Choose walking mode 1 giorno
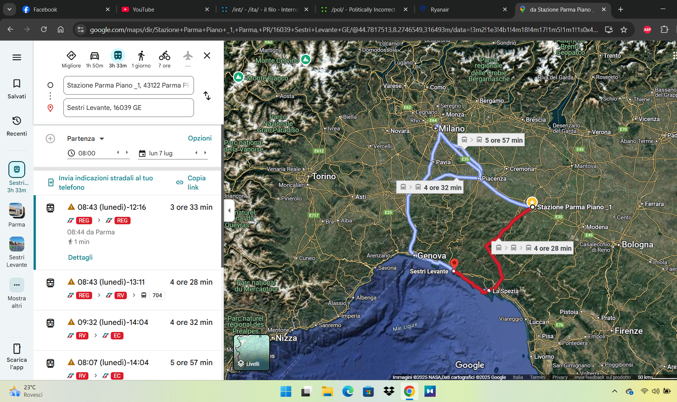 tap(141, 59)
